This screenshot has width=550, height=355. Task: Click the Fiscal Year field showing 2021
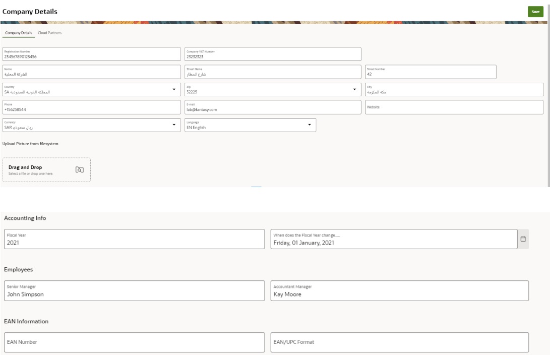click(134, 239)
